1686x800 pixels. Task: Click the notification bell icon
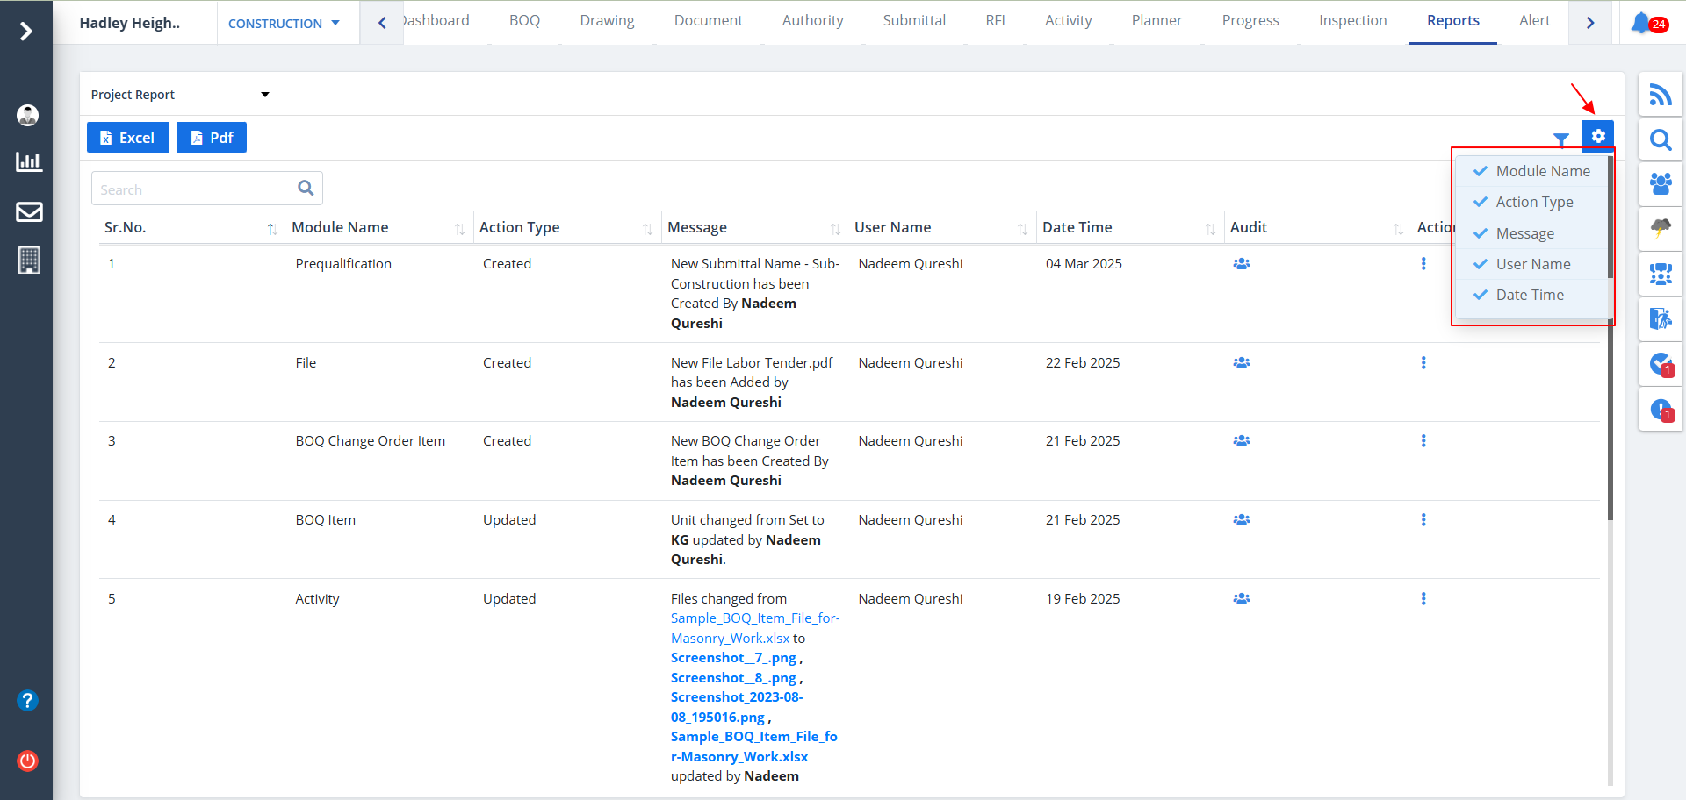tap(1641, 23)
